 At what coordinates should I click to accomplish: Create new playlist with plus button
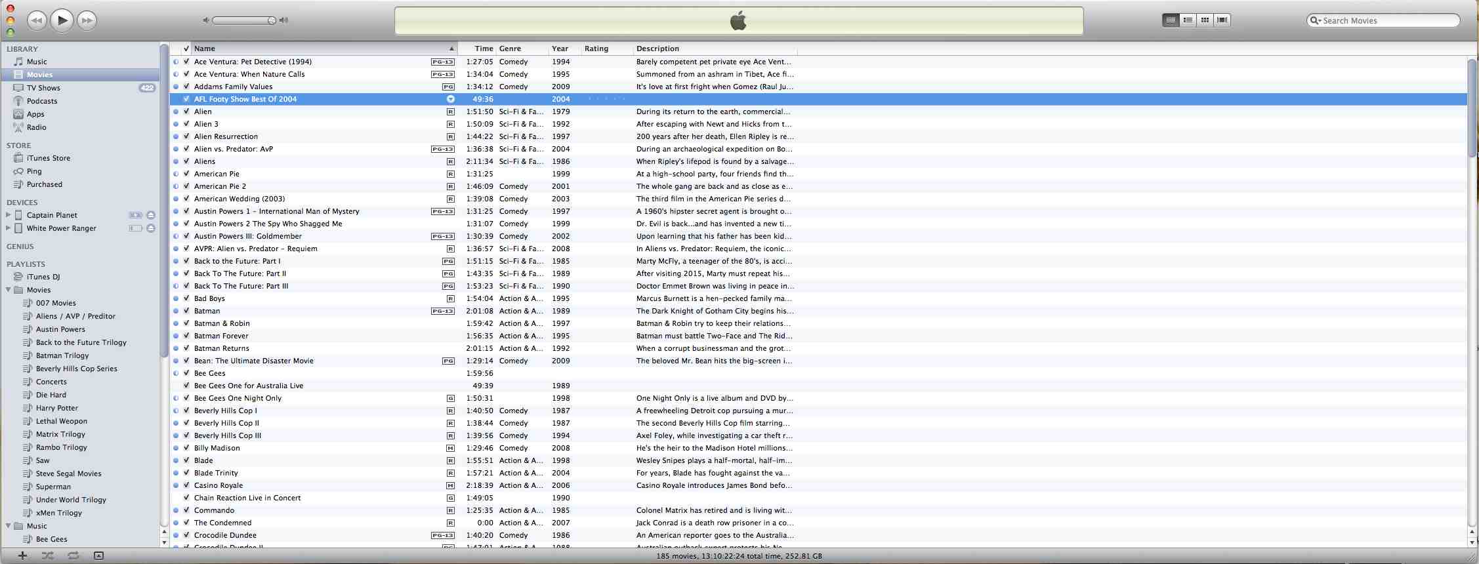pyautogui.click(x=22, y=555)
